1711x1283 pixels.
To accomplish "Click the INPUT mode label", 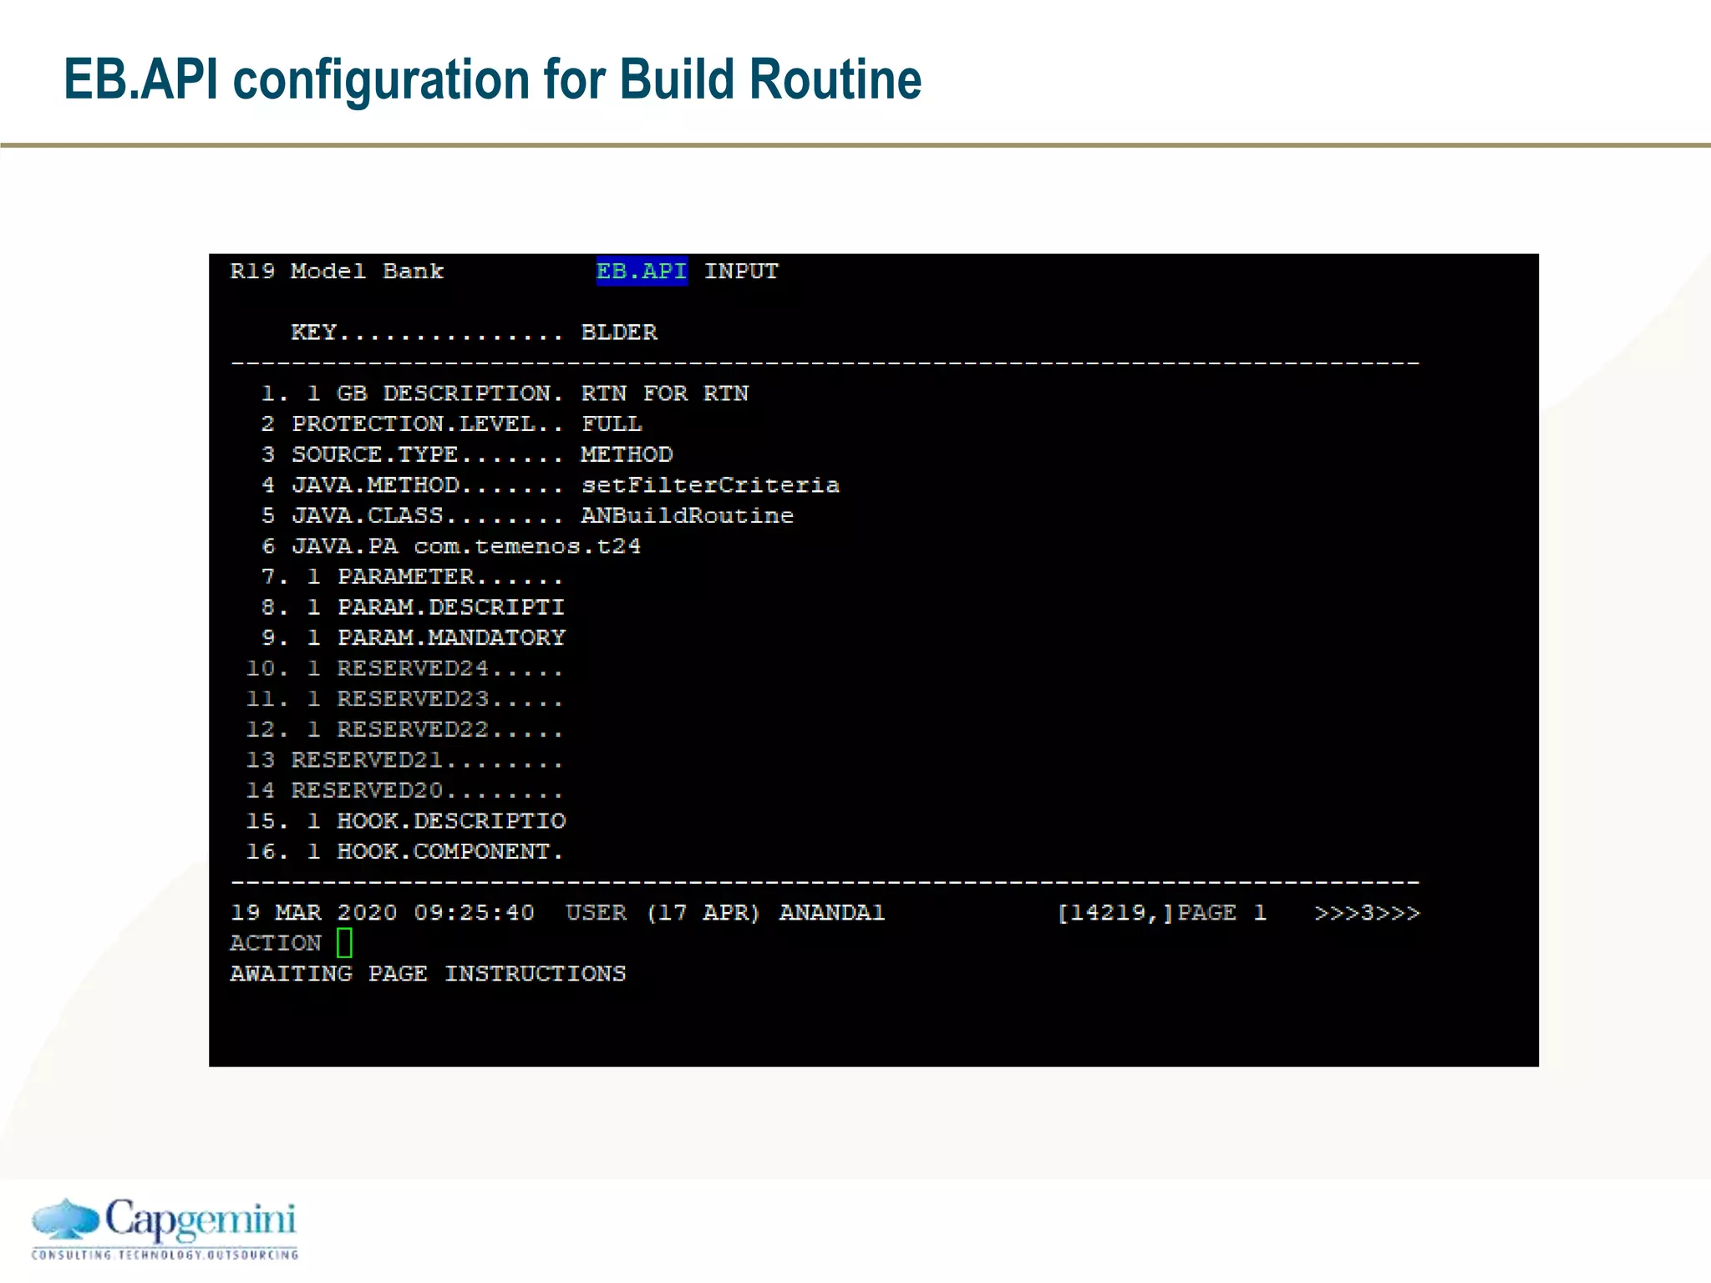I will [x=741, y=271].
